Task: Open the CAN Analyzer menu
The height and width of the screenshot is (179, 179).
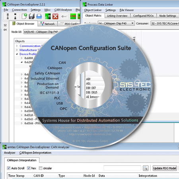Action: coord(63,10)
